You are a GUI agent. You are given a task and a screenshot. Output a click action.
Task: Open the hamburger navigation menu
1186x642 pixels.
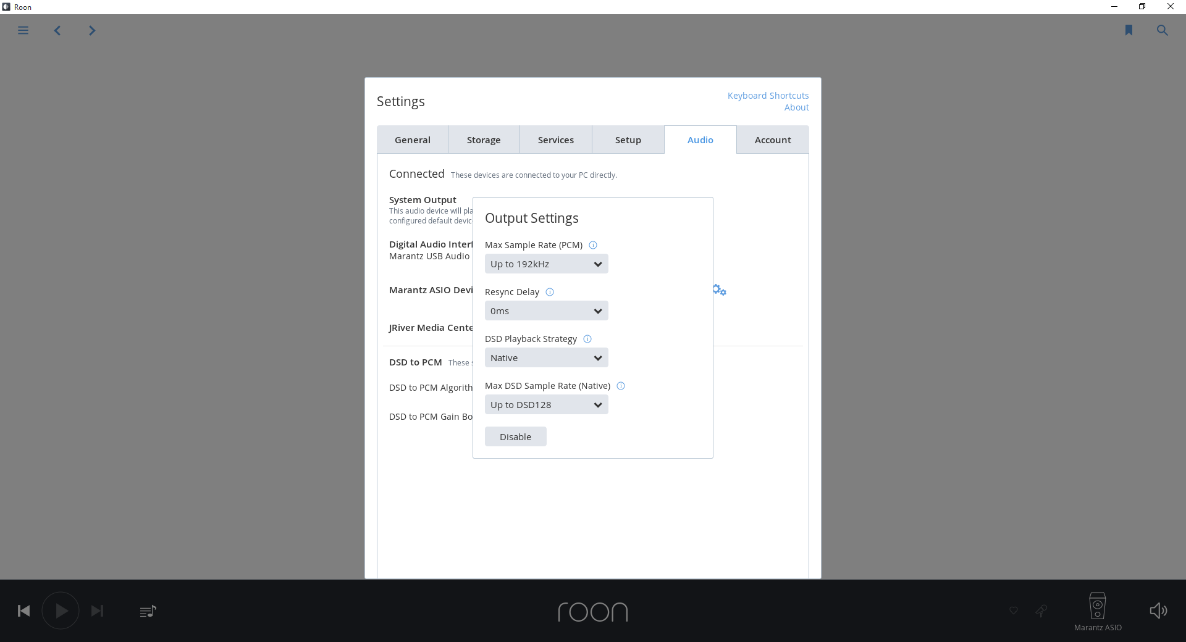(x=23, y=30)
